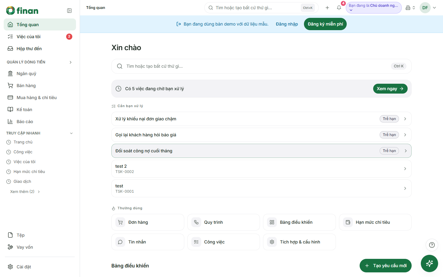Image resolution: width=443 pixels, height=277 pixels.
Task: Open the Công việc shortcut card
Action: 224,242
